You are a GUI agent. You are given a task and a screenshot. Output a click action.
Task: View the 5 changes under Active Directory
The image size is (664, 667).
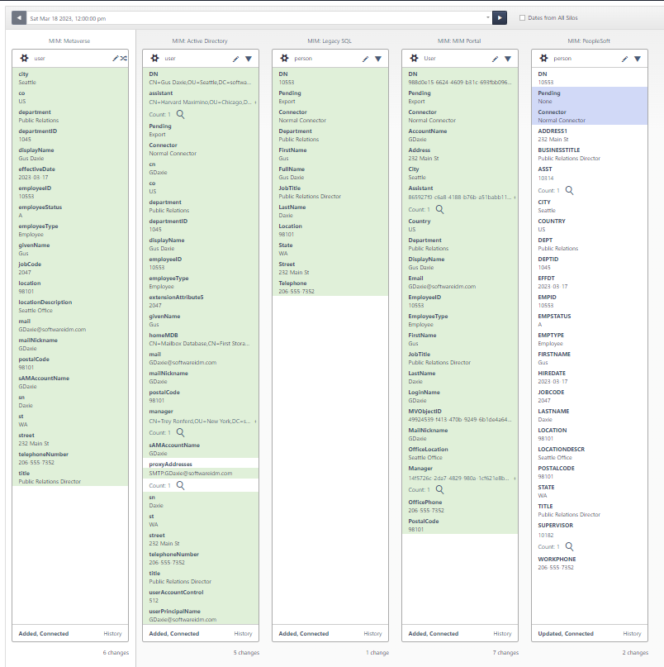click(x=246, y=653)
